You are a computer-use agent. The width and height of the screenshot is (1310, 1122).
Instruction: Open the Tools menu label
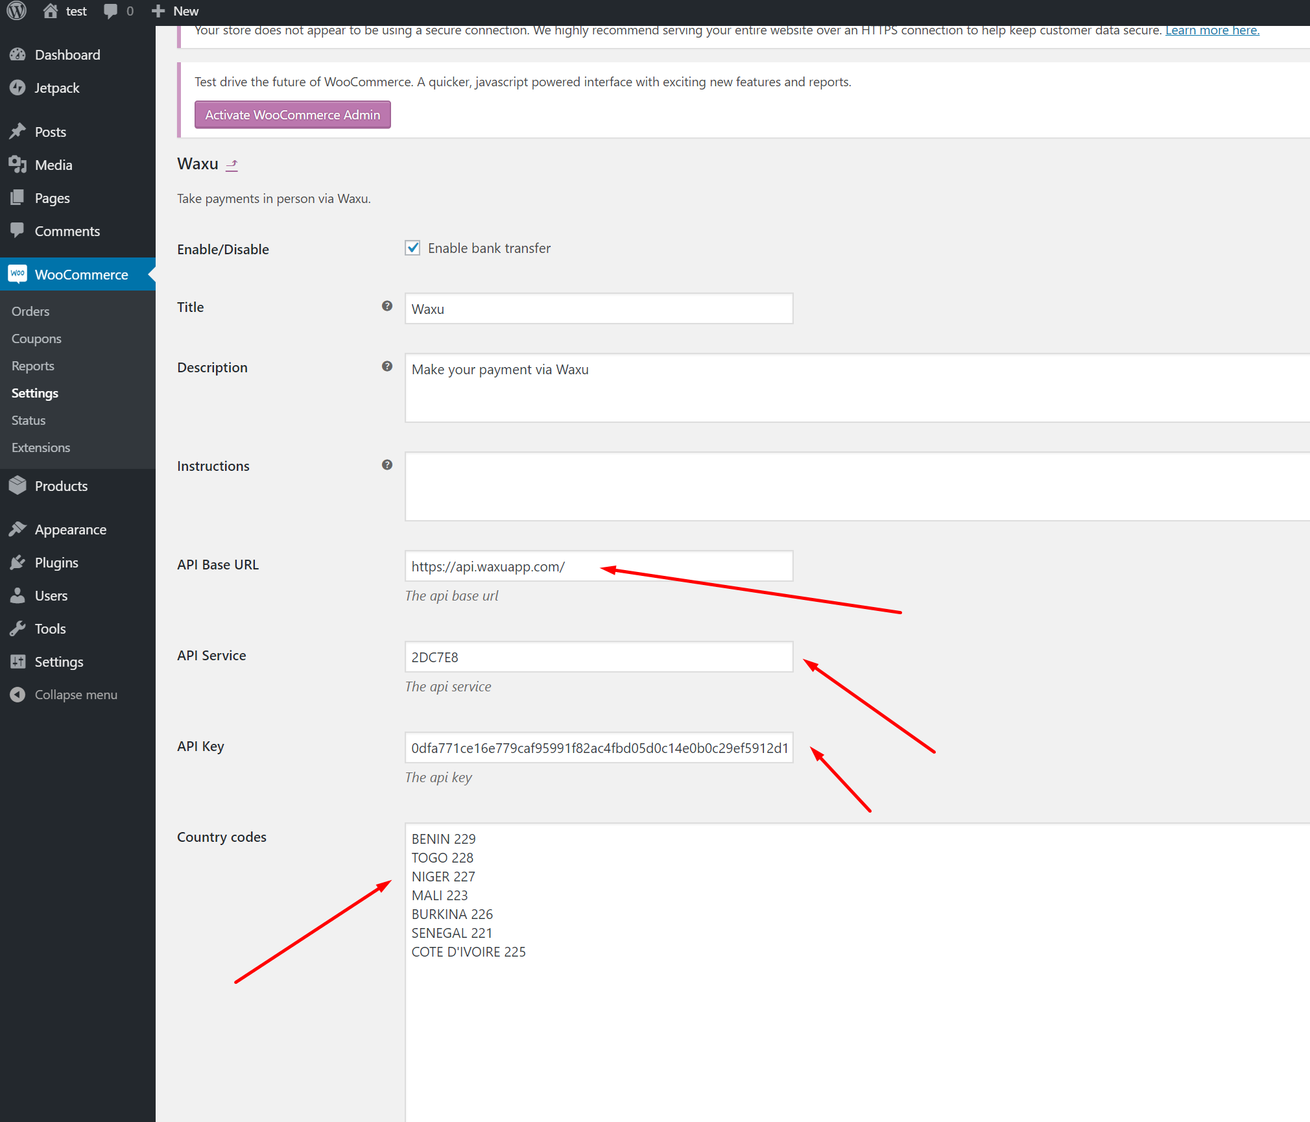tap(51, 628)
